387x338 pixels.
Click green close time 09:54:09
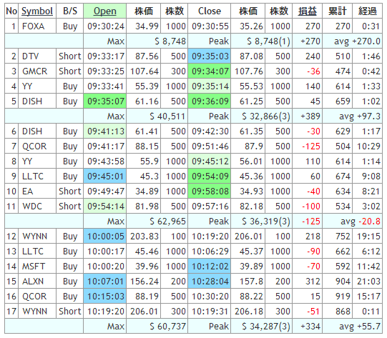coord(210,177)
